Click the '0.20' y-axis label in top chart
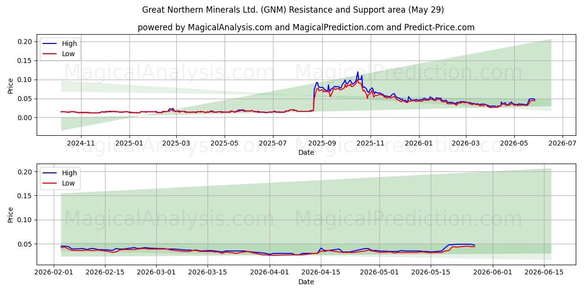This screenshot has height=293, width=586. tap(26, 42)
